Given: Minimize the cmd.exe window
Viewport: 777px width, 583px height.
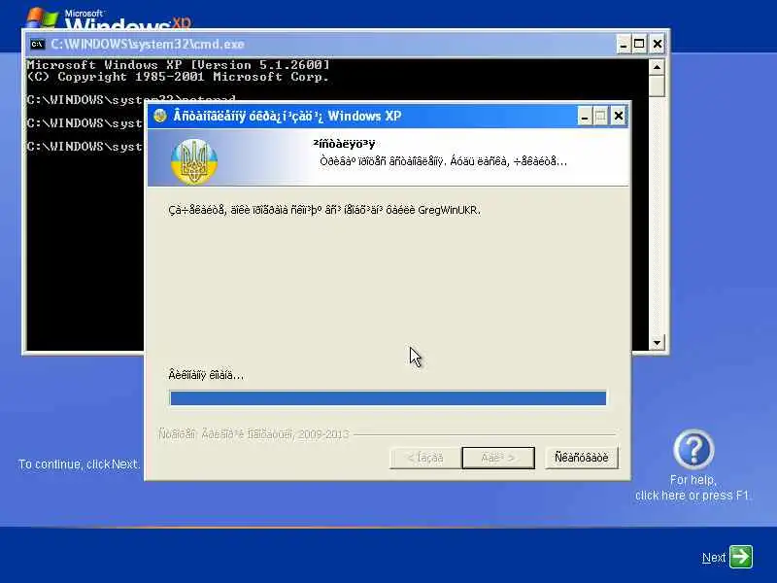Looking at the screenshot, I should coord(624,44).
